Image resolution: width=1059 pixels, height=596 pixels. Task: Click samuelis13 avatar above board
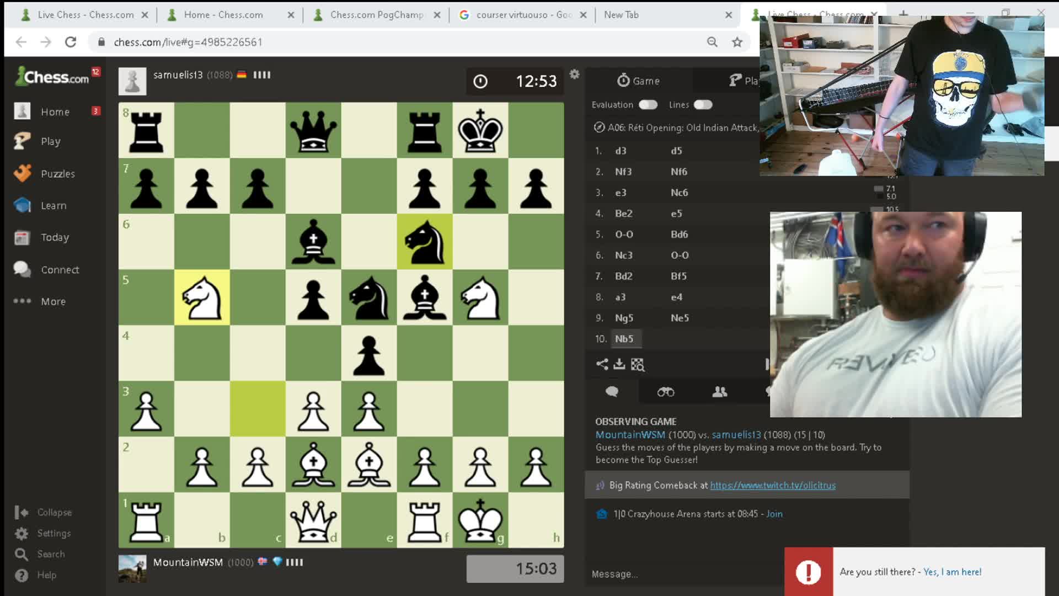pyautogui.click(x=132, y=81)
